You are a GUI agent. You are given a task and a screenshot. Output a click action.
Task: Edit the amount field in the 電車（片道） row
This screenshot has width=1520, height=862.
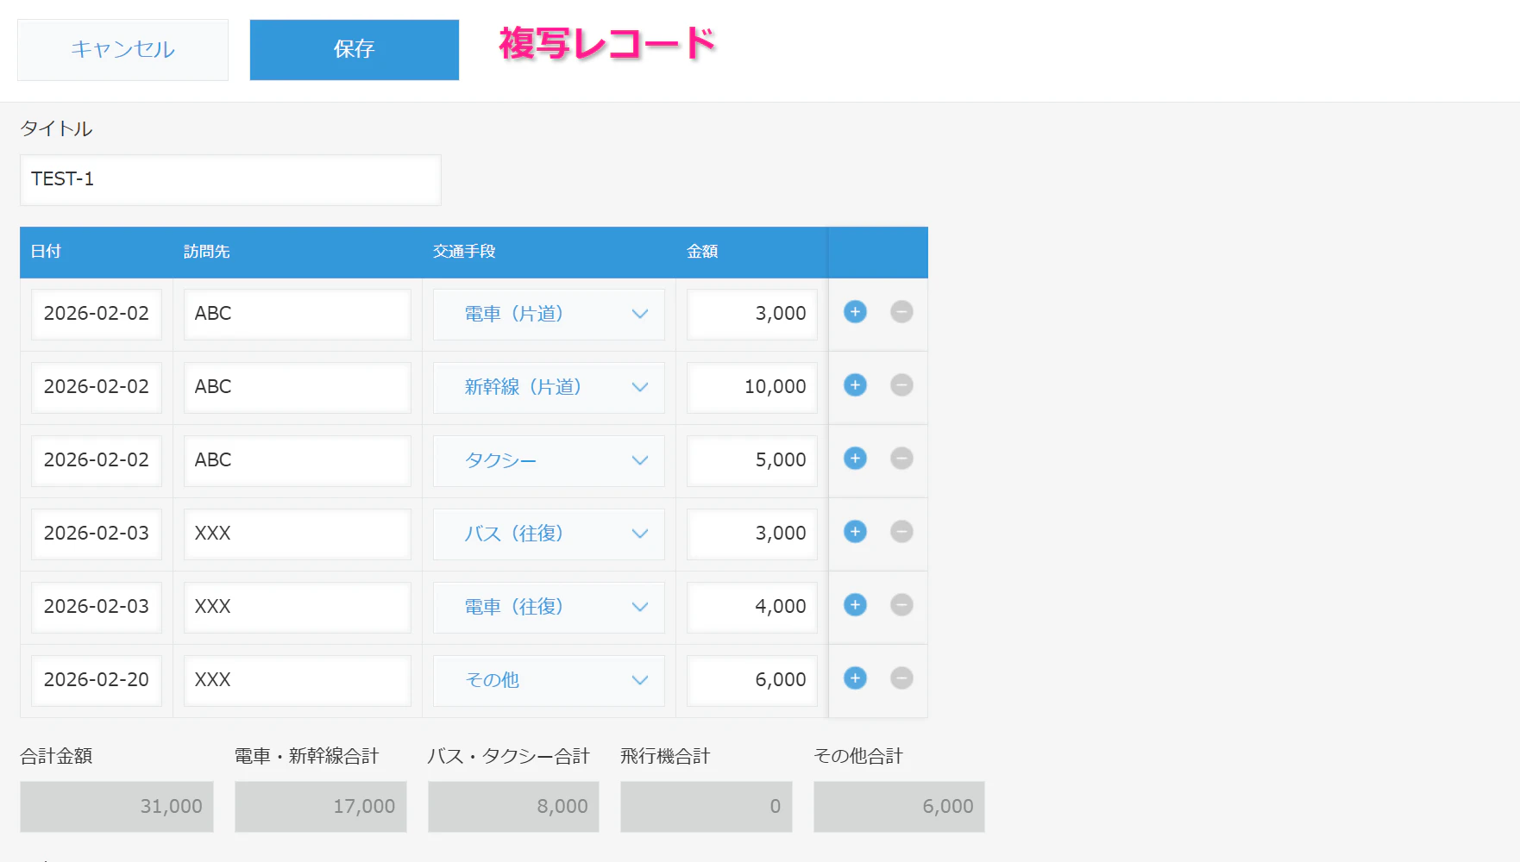pos(752,314)
